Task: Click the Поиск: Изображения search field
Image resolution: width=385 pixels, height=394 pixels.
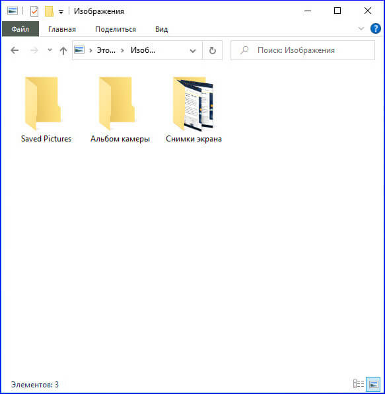Action: [302, 50]
